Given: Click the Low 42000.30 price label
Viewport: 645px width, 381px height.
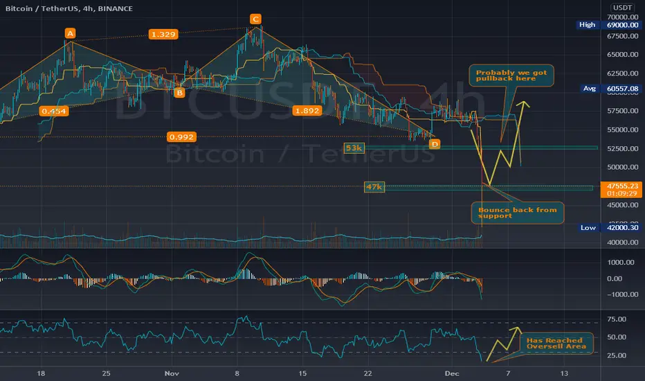Looking at the screenshot, I should click(x=610, y=227).
